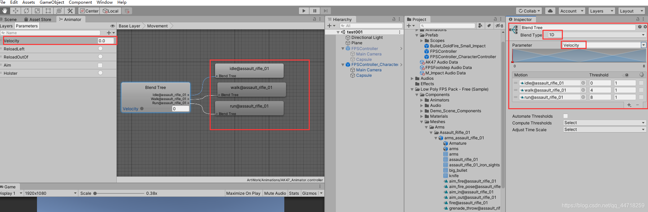Open Blend Tree help reference icon
648x212 pixels.
pos(640,27)
